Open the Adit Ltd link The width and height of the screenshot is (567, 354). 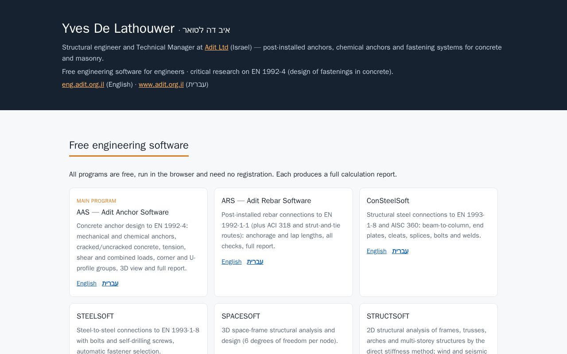coord(216,47)
